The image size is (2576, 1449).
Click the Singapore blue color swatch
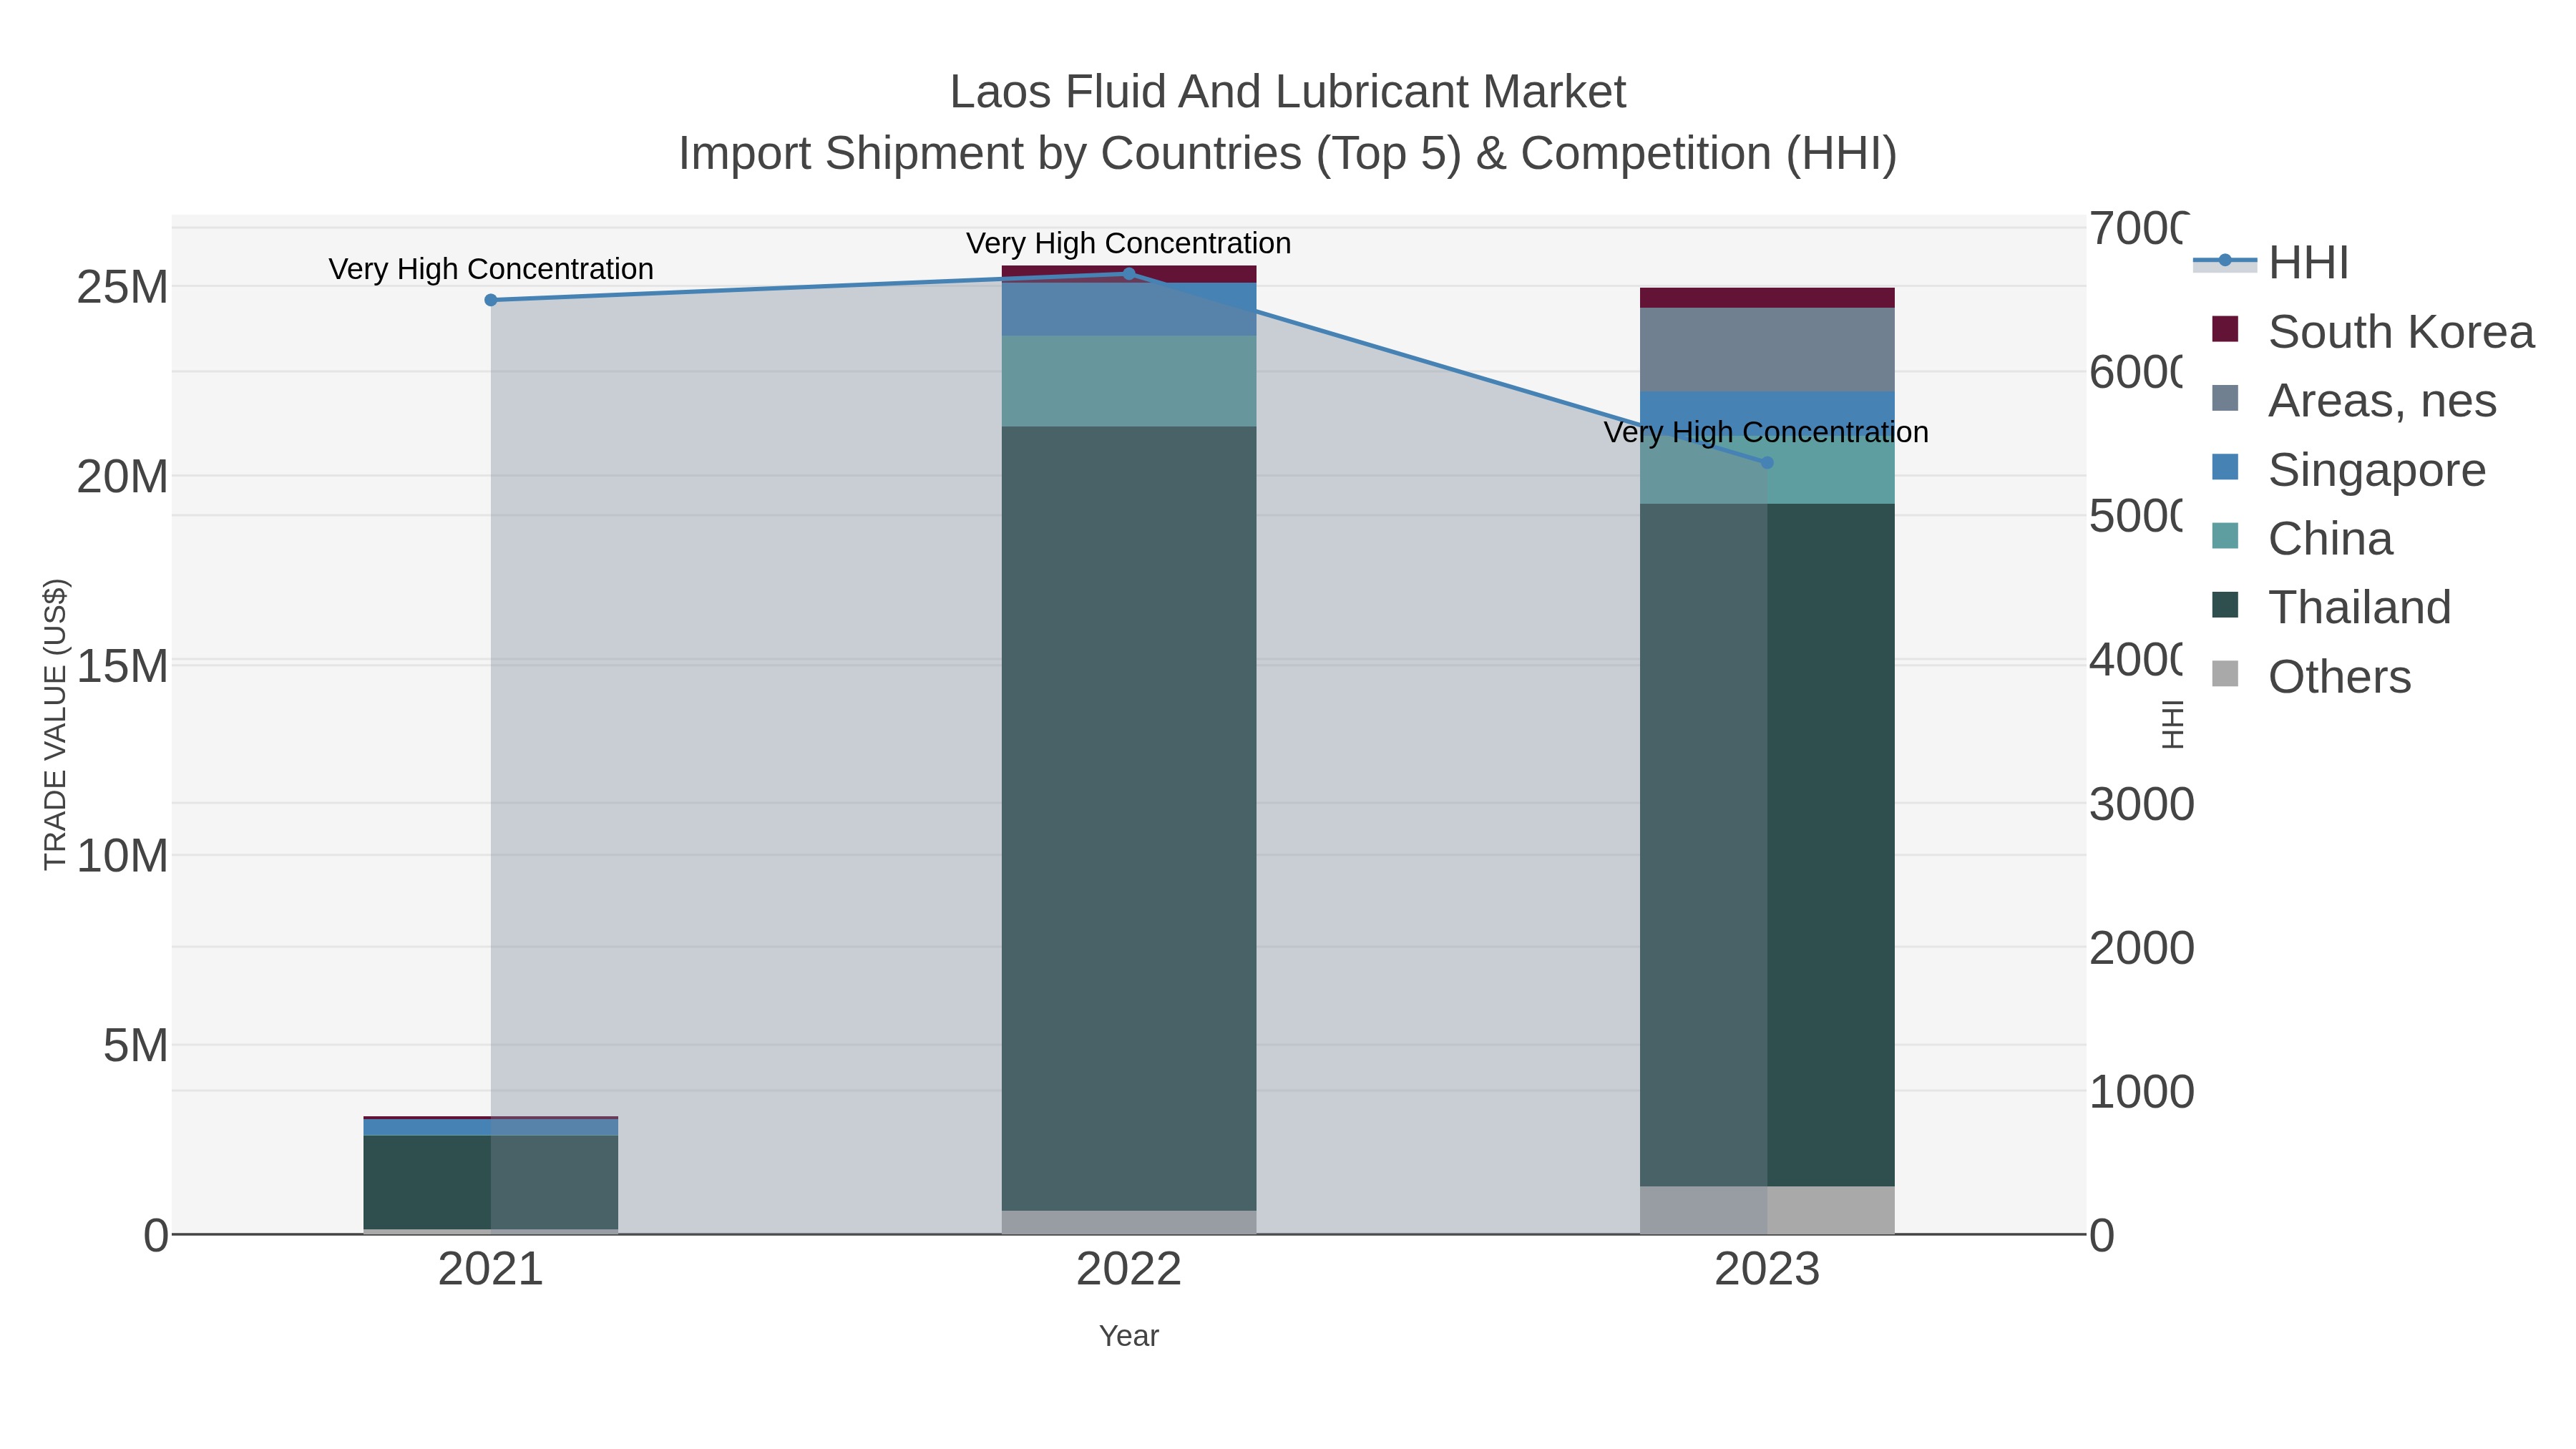(x=2225, y=467)
